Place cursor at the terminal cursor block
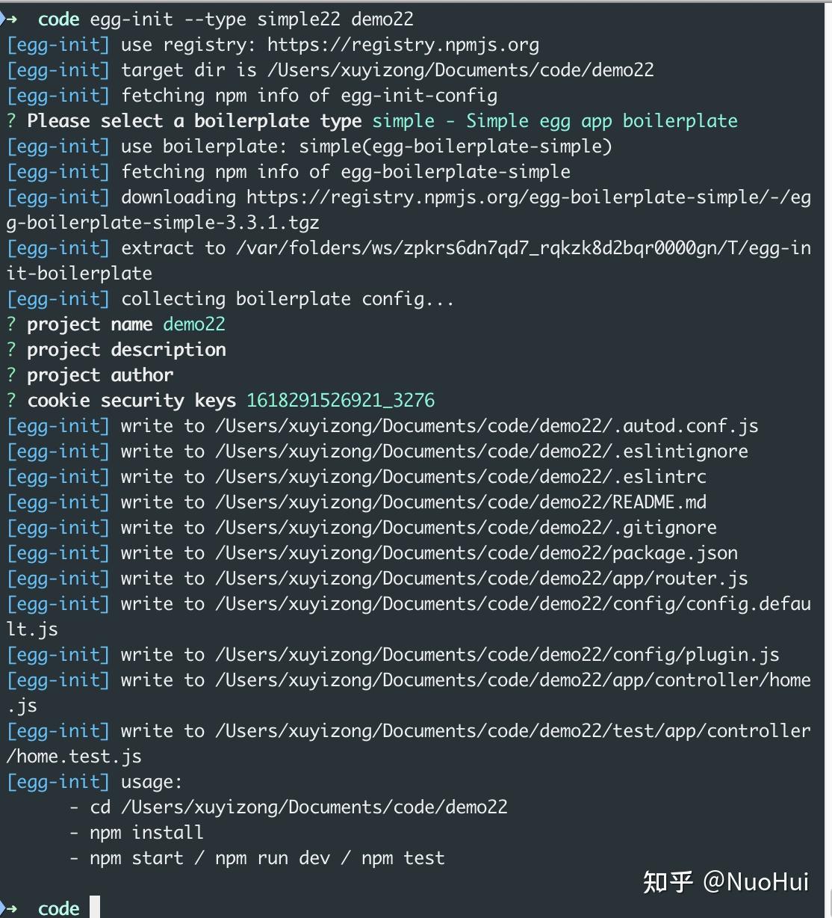Image resolution: width=832 pixels, height=918 pixels. (x=95, y=907)
